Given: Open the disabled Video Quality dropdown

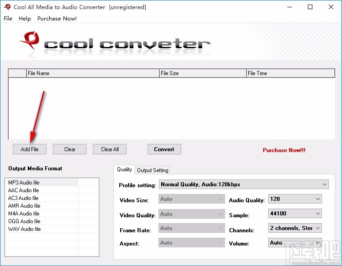Looking at the screenshot, I should 192,214.
